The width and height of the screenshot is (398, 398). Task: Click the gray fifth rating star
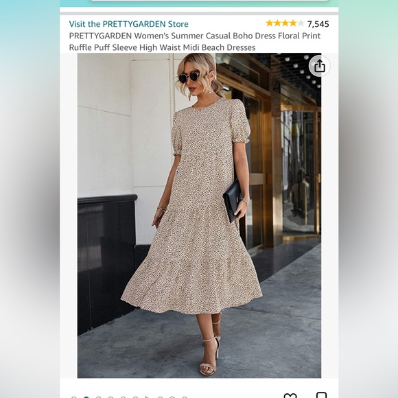tap(301, 23)
